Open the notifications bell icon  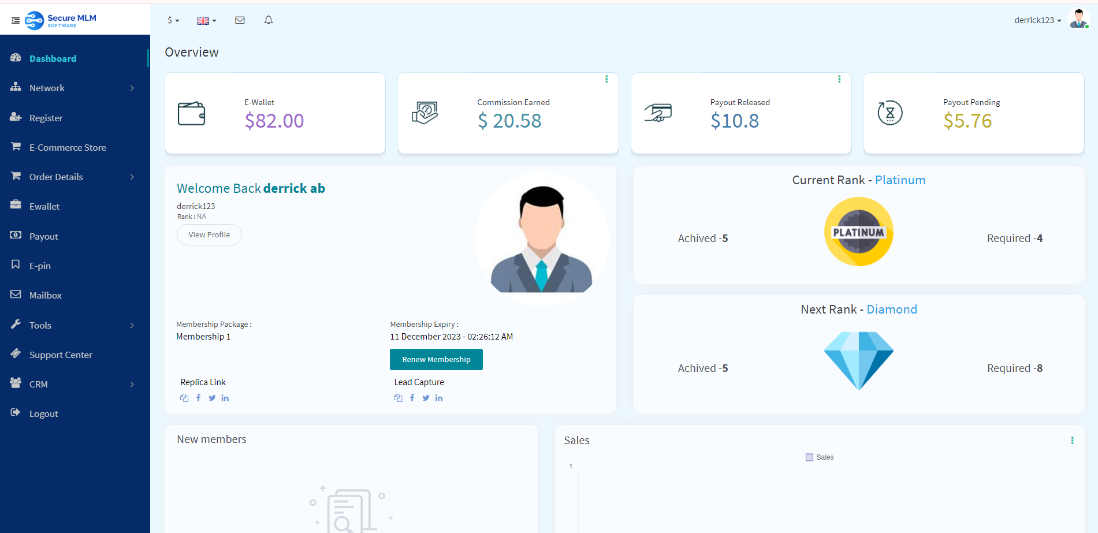(x=269, y=20)
